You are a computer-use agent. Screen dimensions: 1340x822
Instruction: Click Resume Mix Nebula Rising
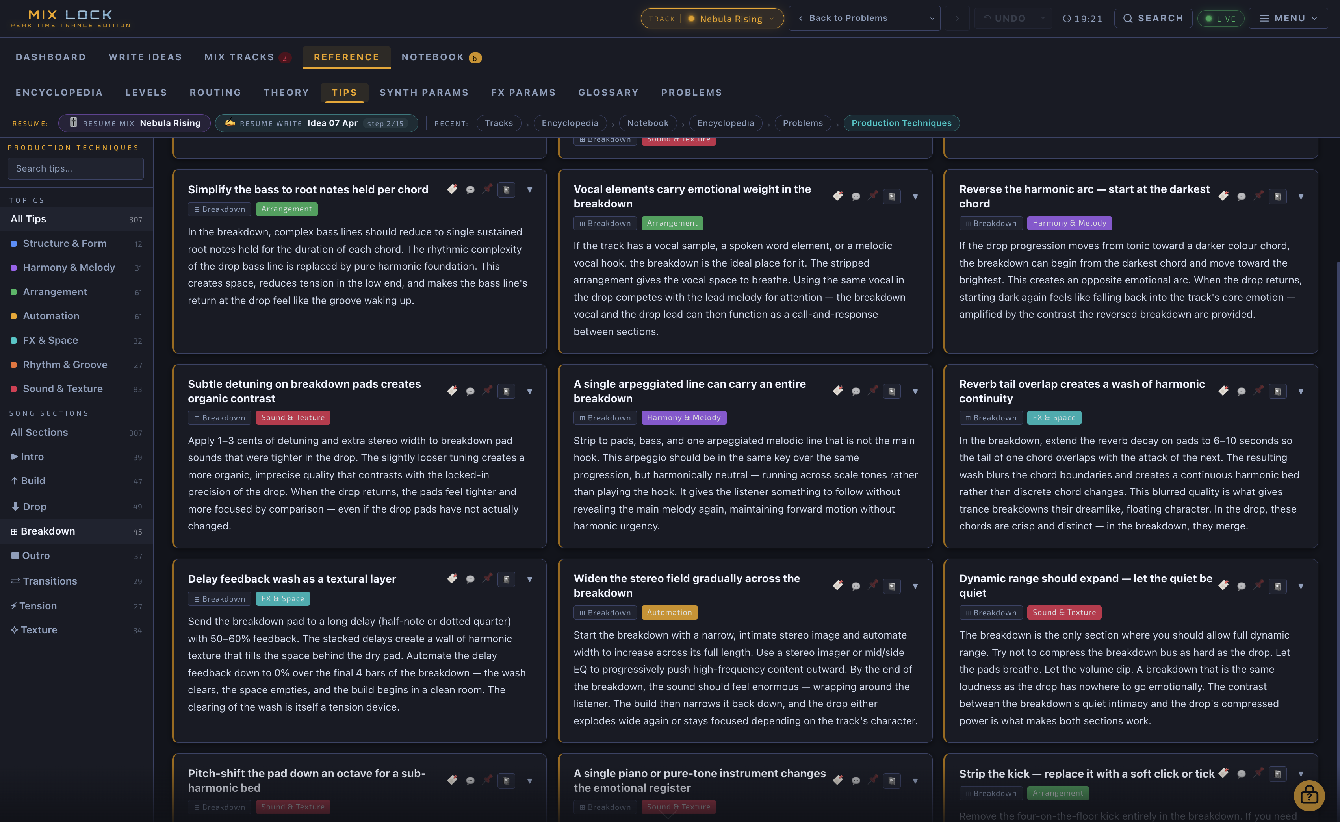134,123
